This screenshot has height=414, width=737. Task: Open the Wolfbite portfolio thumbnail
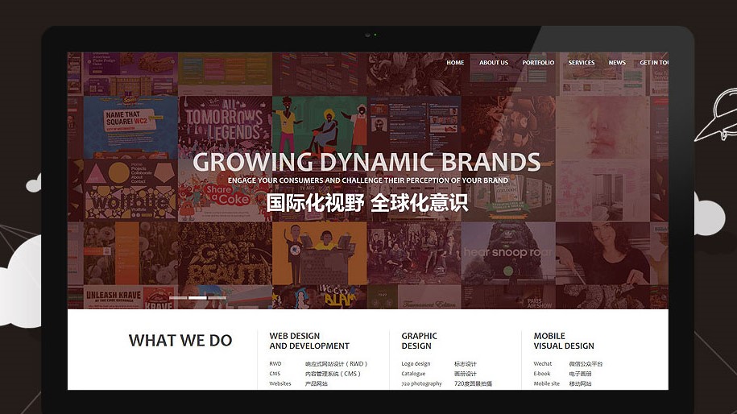coord(130,190)
